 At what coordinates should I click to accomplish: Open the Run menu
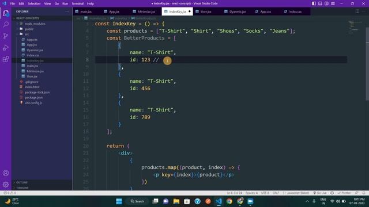(65, 3)
